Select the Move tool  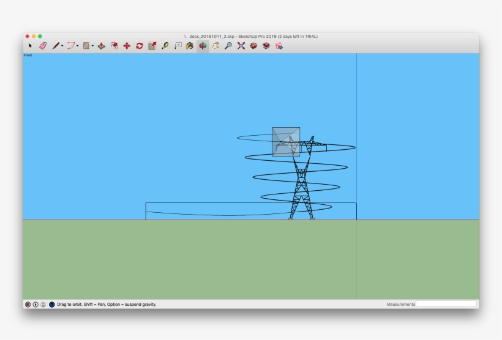127,46
